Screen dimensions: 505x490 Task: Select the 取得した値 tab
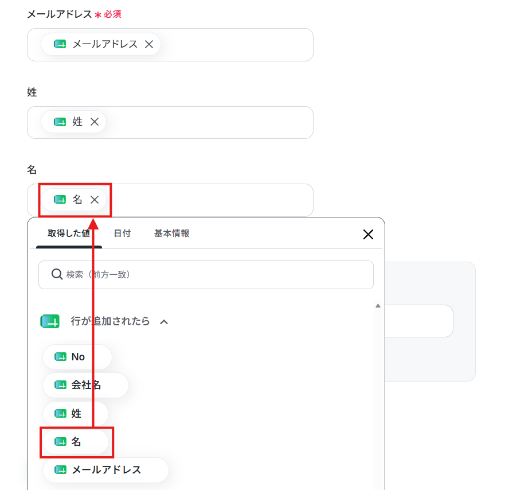pos(69,234)
